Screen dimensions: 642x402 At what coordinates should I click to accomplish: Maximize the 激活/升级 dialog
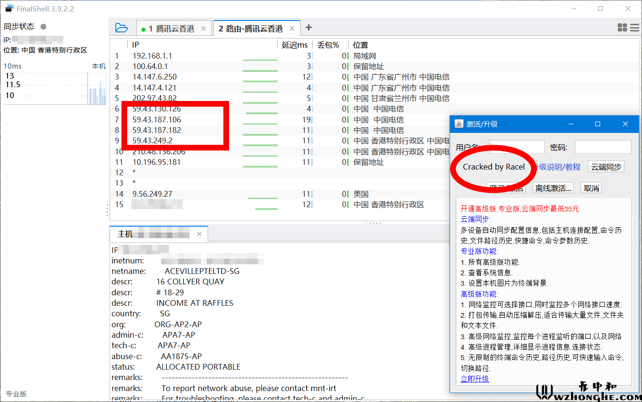598,124
